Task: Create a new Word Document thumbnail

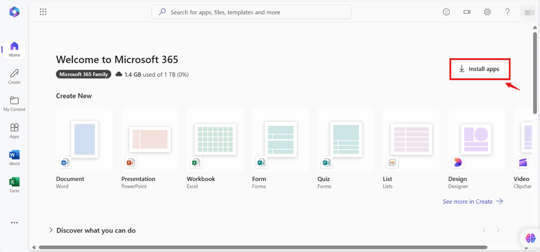Action: 84,139
